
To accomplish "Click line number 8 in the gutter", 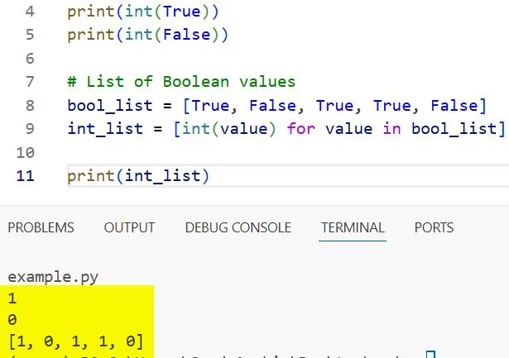I will coord(30,105).
